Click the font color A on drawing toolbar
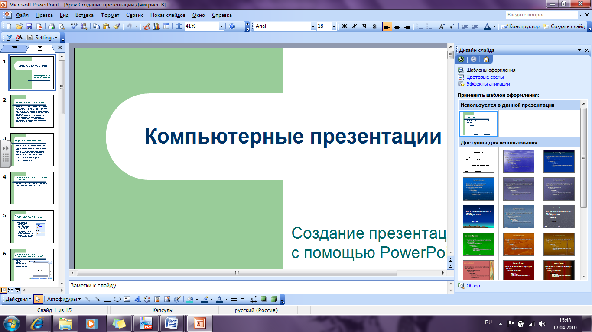Viewport: 592px width, 332px height. 219,299
